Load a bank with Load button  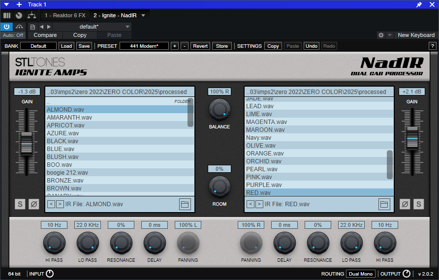[66, 46]
